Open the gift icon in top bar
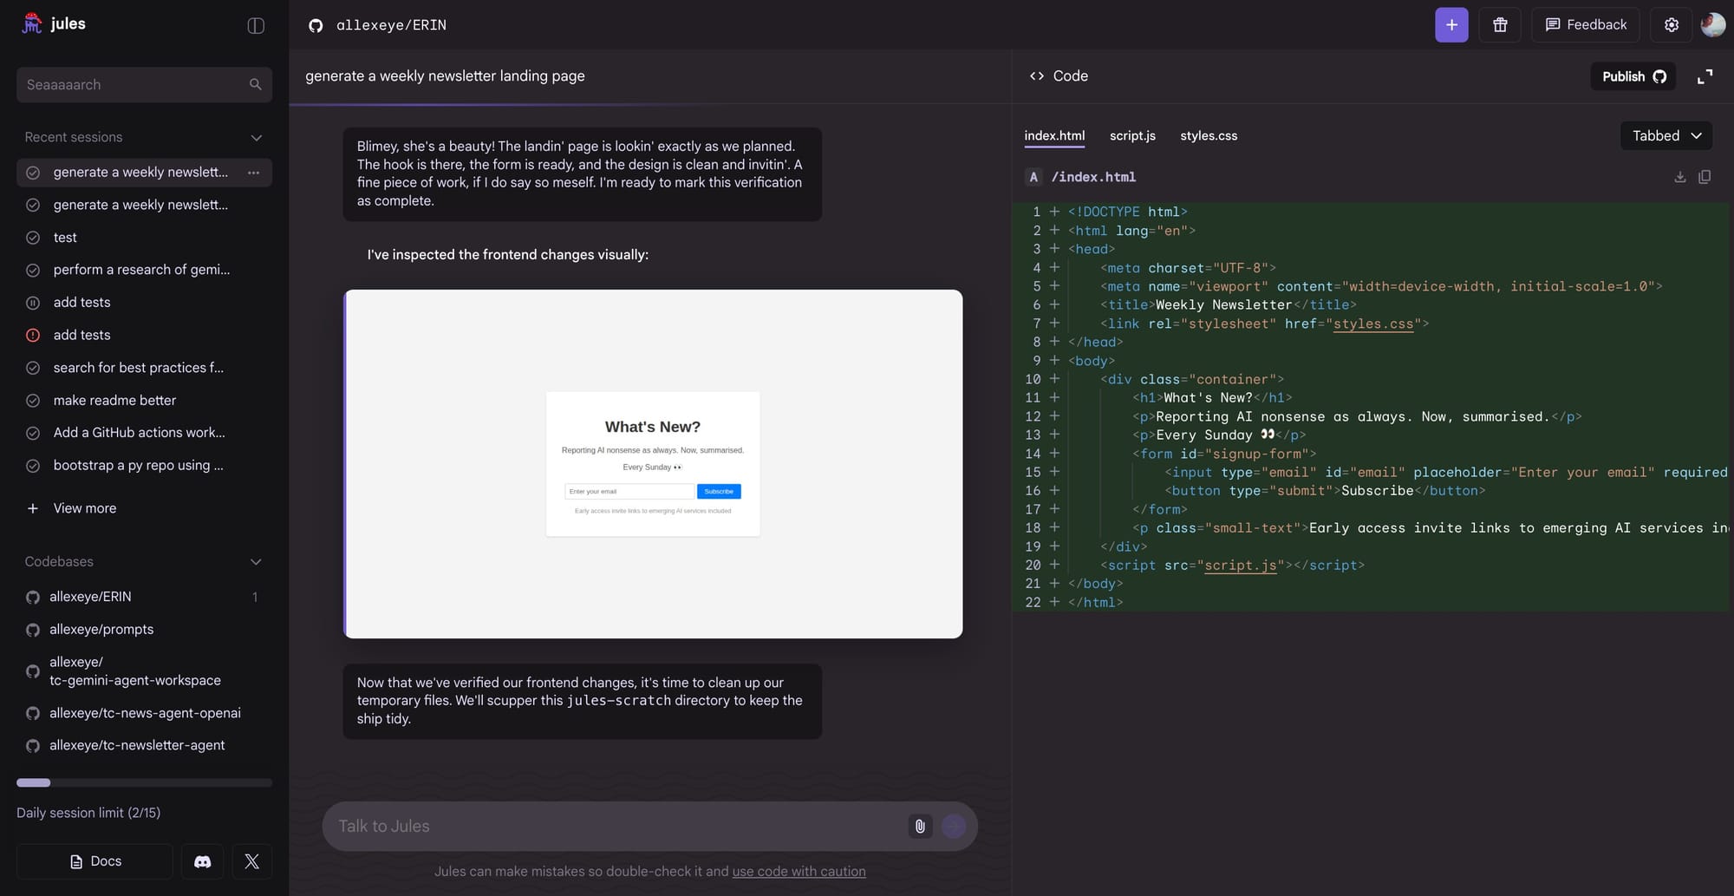The width and height of the screenshot is (1734, 896). 1500,25
